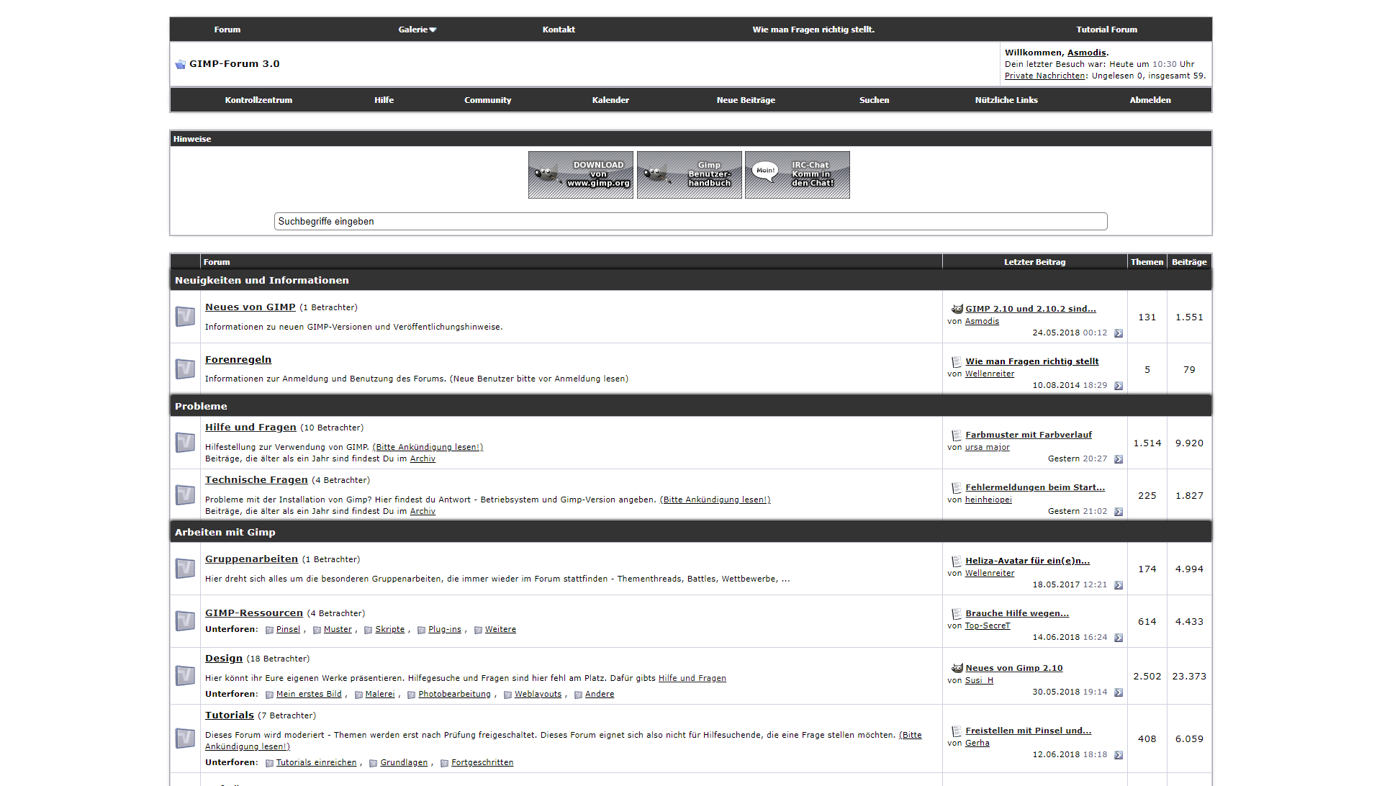Open the Community navigation menu
This screenshot has height=786, width=1382.
coord(487,100)
